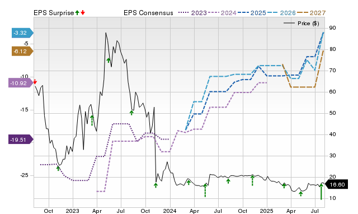
Task: Toggle the 2026 EPS consensus legend entry
Action: (281, 13)
